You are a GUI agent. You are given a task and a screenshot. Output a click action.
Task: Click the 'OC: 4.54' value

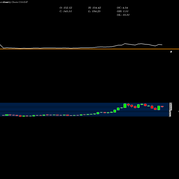coord(122,8)
